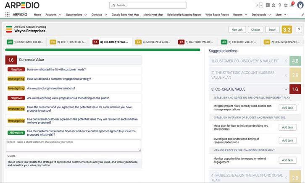Screen dimensions: 305x183
Task: Open the Contacts nav dropdown chevron
Action: pyautogui.click(x=105, y=15)
